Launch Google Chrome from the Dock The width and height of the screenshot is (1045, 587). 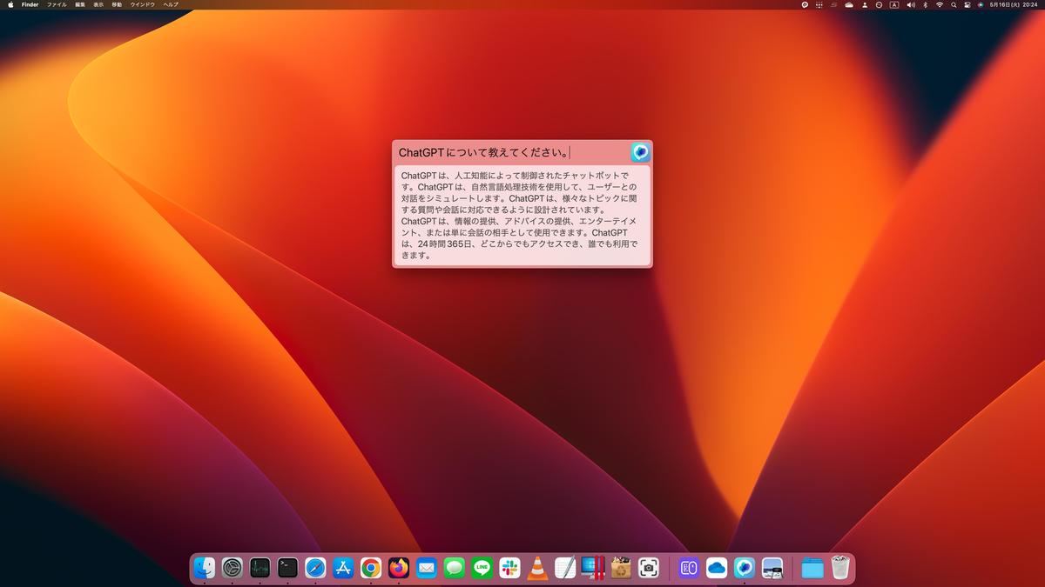(x=371, y=568)
